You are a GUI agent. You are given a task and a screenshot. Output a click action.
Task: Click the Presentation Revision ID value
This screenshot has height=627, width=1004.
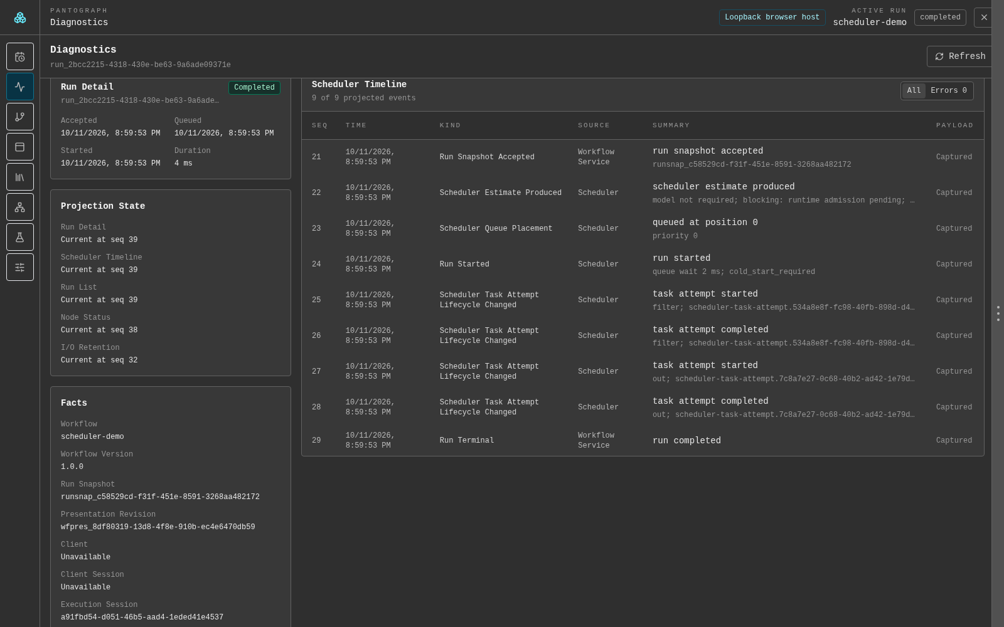pyautogui.click(x=158, y=527)
